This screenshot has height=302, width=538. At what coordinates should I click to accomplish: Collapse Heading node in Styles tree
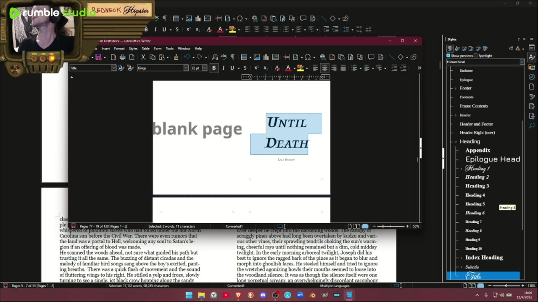pos(456,142)
